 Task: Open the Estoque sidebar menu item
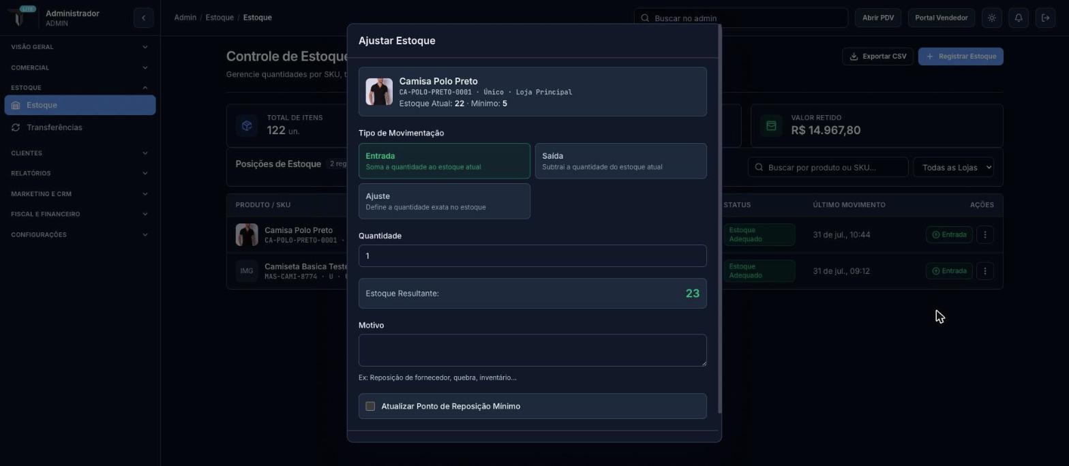80,105
